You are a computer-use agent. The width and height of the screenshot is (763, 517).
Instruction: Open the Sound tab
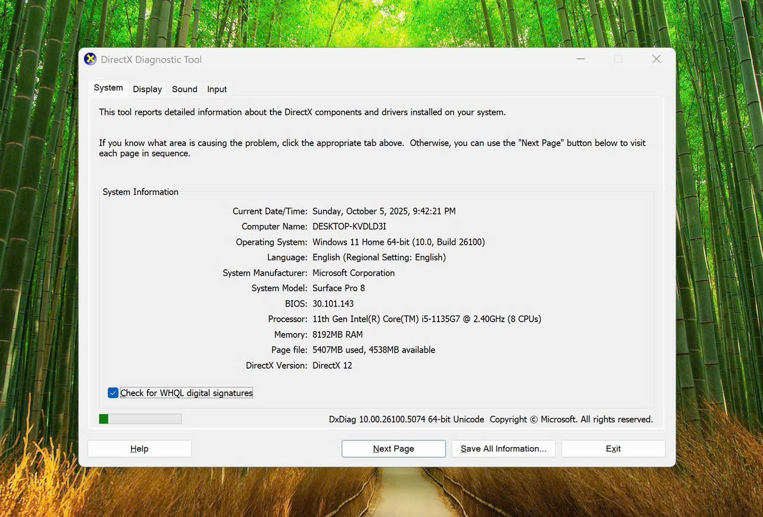(x=184, y=89)
